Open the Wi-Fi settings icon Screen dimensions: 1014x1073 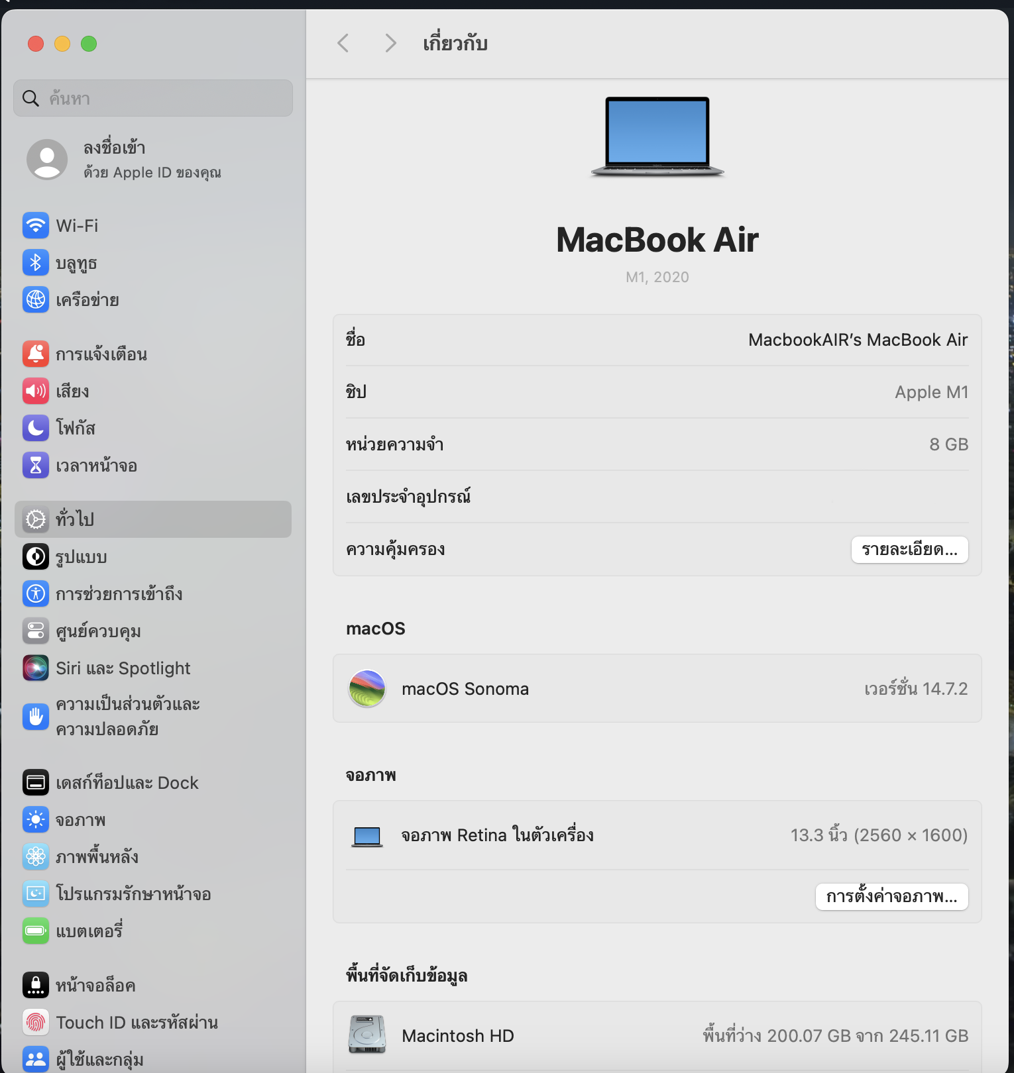(36, 225)
